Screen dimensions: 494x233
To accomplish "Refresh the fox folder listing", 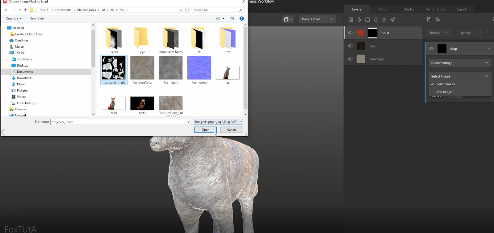I will [x=186, y=10].
